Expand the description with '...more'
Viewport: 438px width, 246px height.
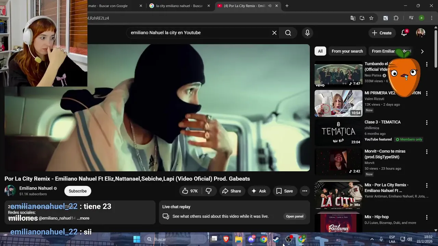coord(83,218)
